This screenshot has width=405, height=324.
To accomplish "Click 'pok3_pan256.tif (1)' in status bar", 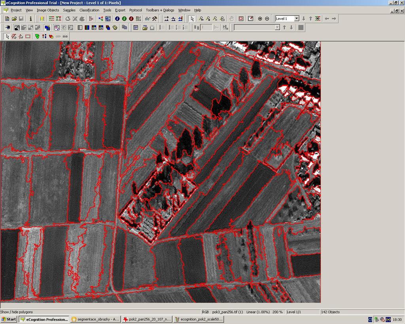I will pos(227,312).
